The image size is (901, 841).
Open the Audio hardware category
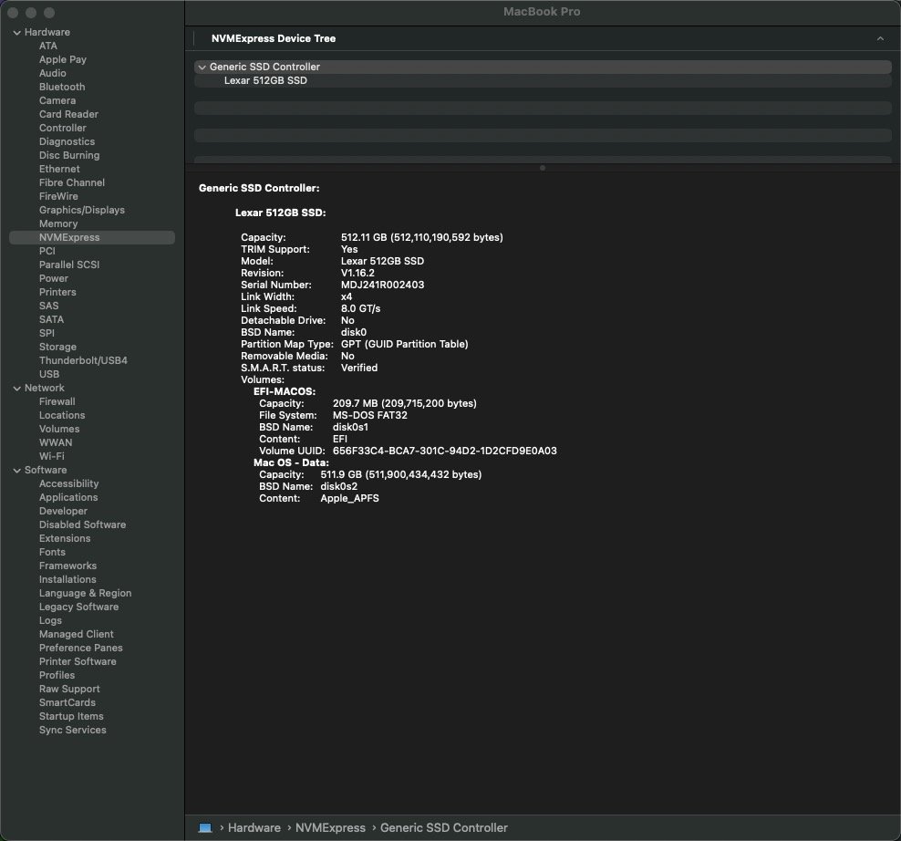pos(52,73)
